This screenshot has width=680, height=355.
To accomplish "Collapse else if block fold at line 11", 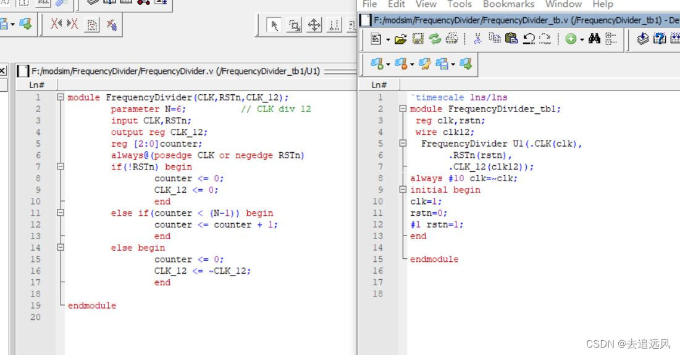I will pyautogui.click(x=61, y=213).
